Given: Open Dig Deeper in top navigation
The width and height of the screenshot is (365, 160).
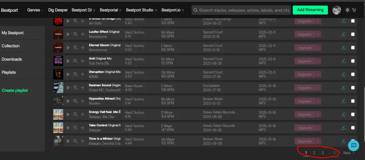Looking at the screenshot, I should click(x=58, y=10).
